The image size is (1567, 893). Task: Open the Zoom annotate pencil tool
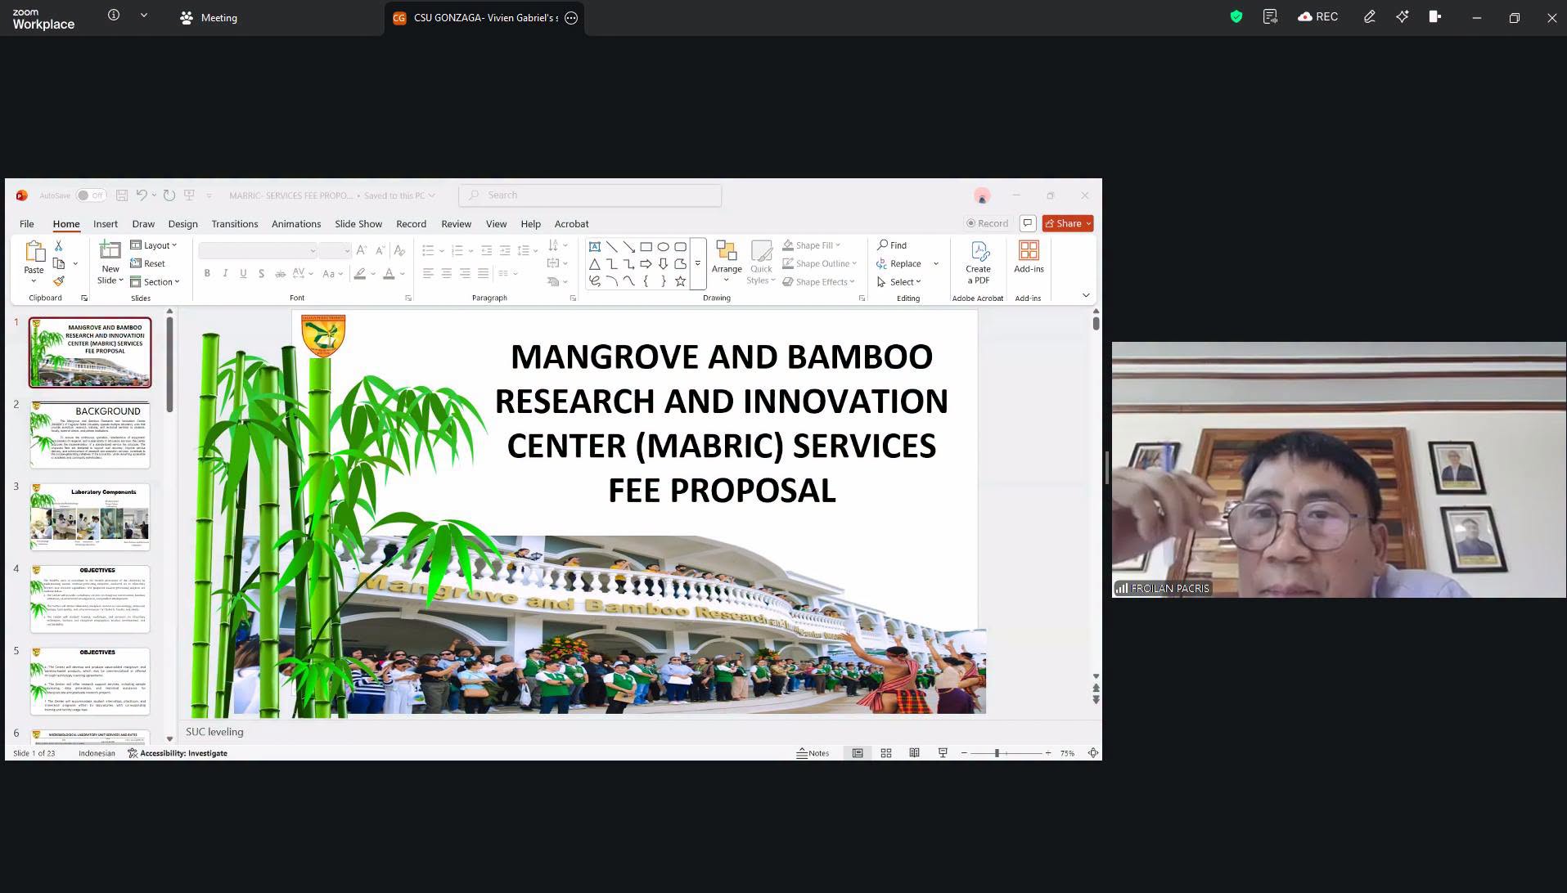coord(1369,16)
